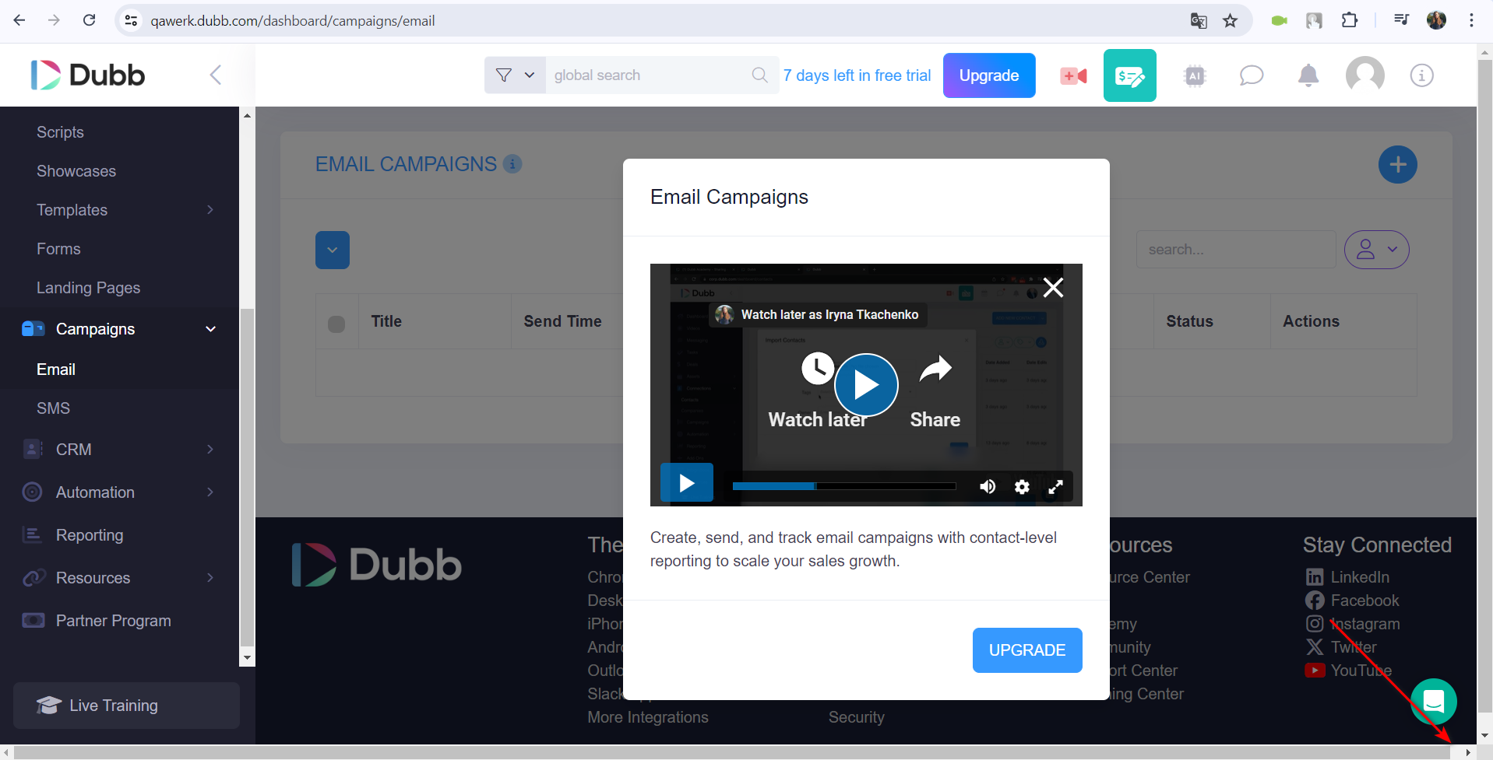Click the Dubb logo in header
1493x760 pixels.
[87, 75]
